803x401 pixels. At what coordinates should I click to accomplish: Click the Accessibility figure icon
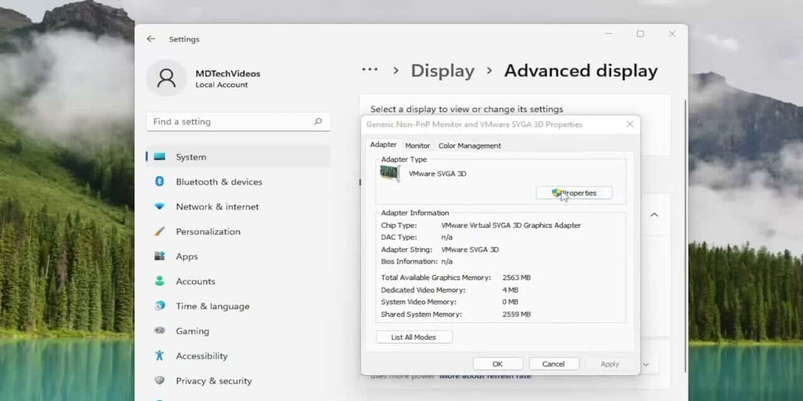click(159, 356)
